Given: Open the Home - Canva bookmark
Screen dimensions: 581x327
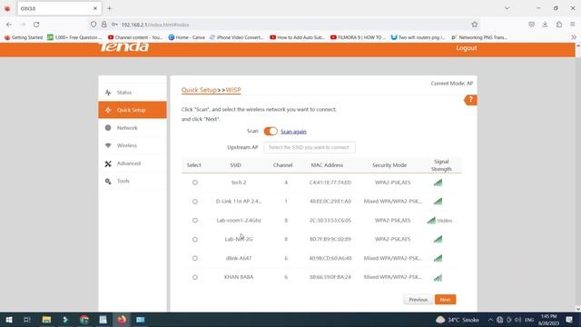Looking at the screenshot, I should [x=187, y=37].
